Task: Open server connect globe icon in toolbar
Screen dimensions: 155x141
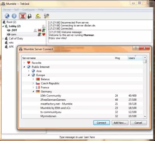Action: 7,16
